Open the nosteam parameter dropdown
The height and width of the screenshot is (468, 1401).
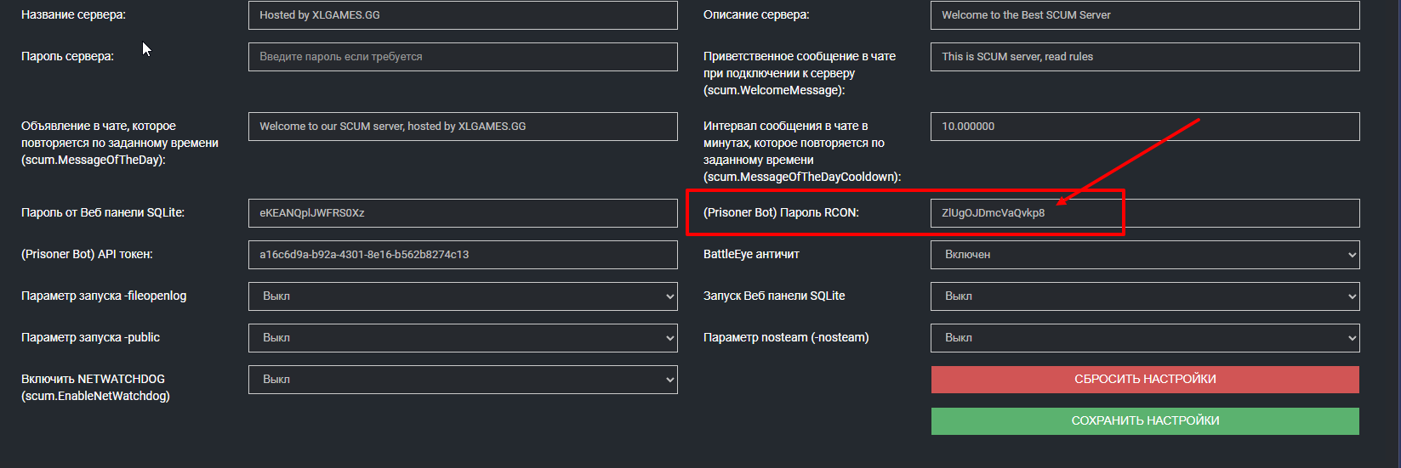1145,338
